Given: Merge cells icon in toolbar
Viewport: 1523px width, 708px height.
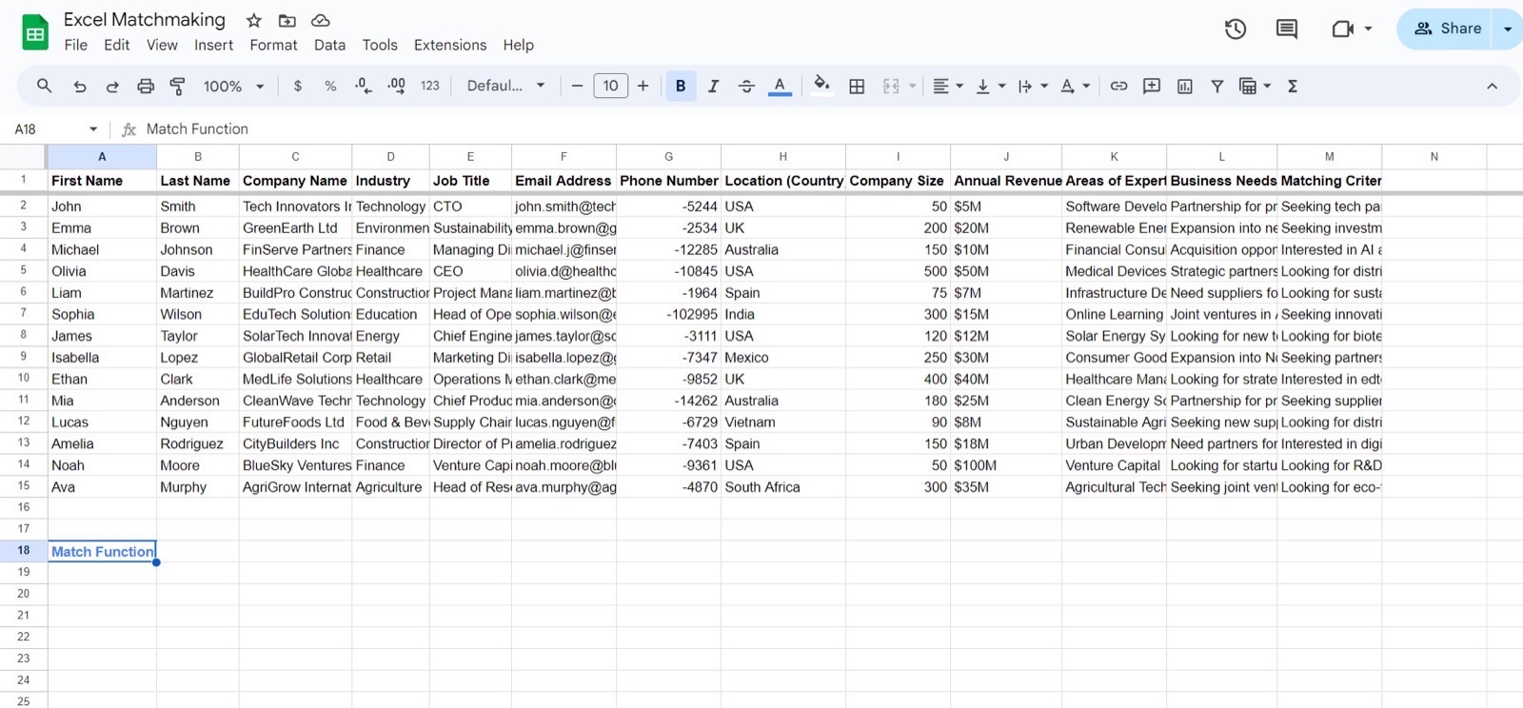Looking at the screenshot, I should 891,86.
